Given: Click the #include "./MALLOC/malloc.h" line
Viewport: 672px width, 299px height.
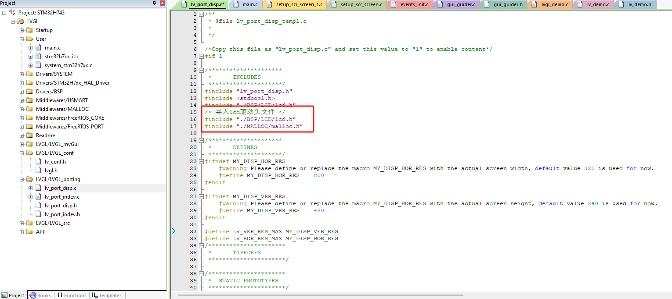Looking at the screenshot, I should point(254,126).
